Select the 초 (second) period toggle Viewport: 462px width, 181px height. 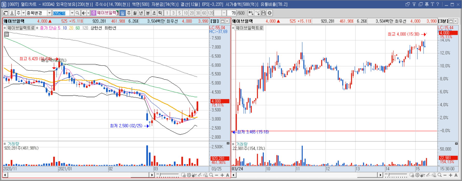[154, 13]
